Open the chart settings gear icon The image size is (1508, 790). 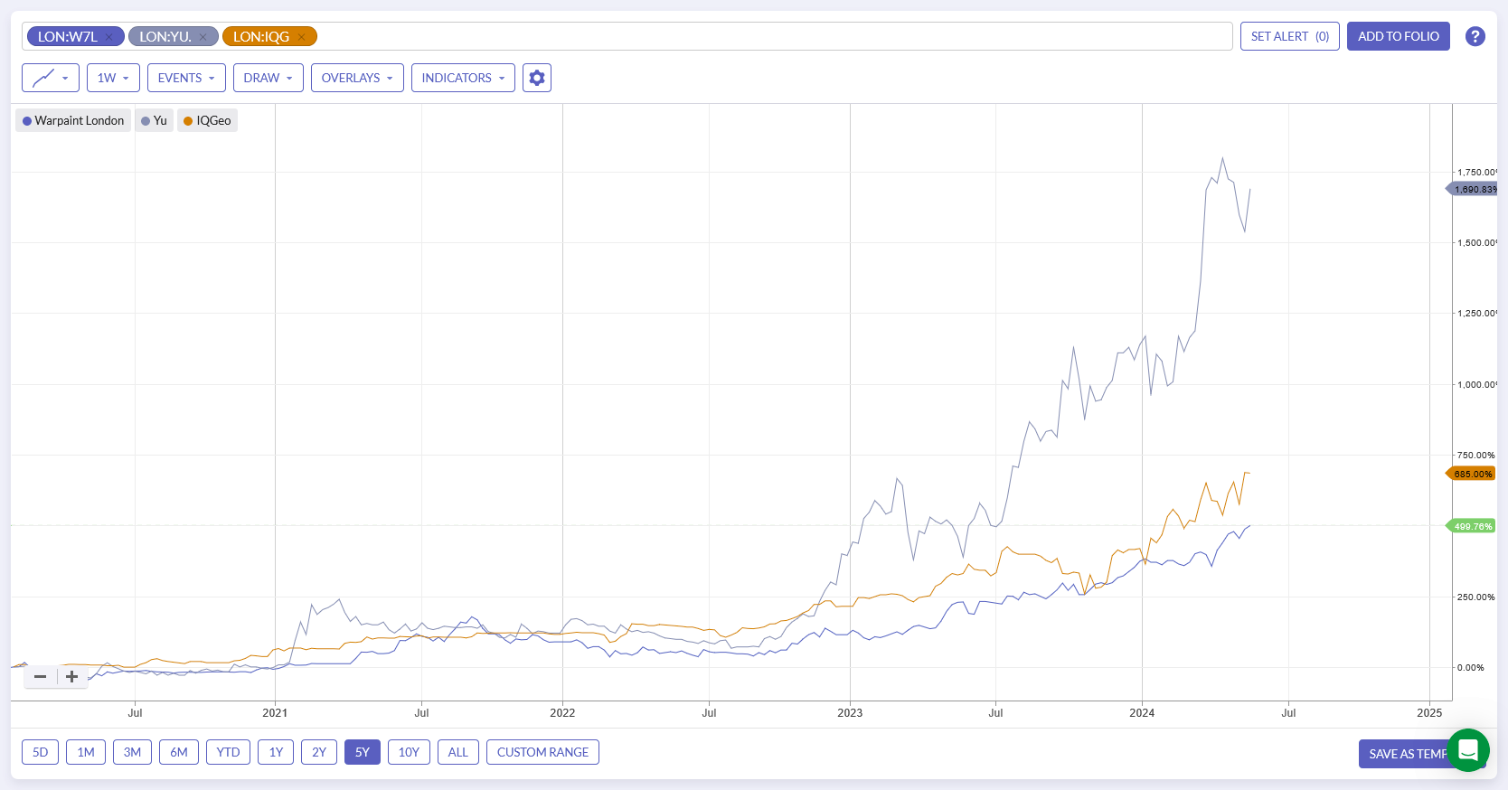(537, 78)
